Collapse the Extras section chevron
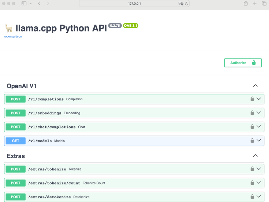The height and width of the screenshot is (202, 269). click(255, 156)
